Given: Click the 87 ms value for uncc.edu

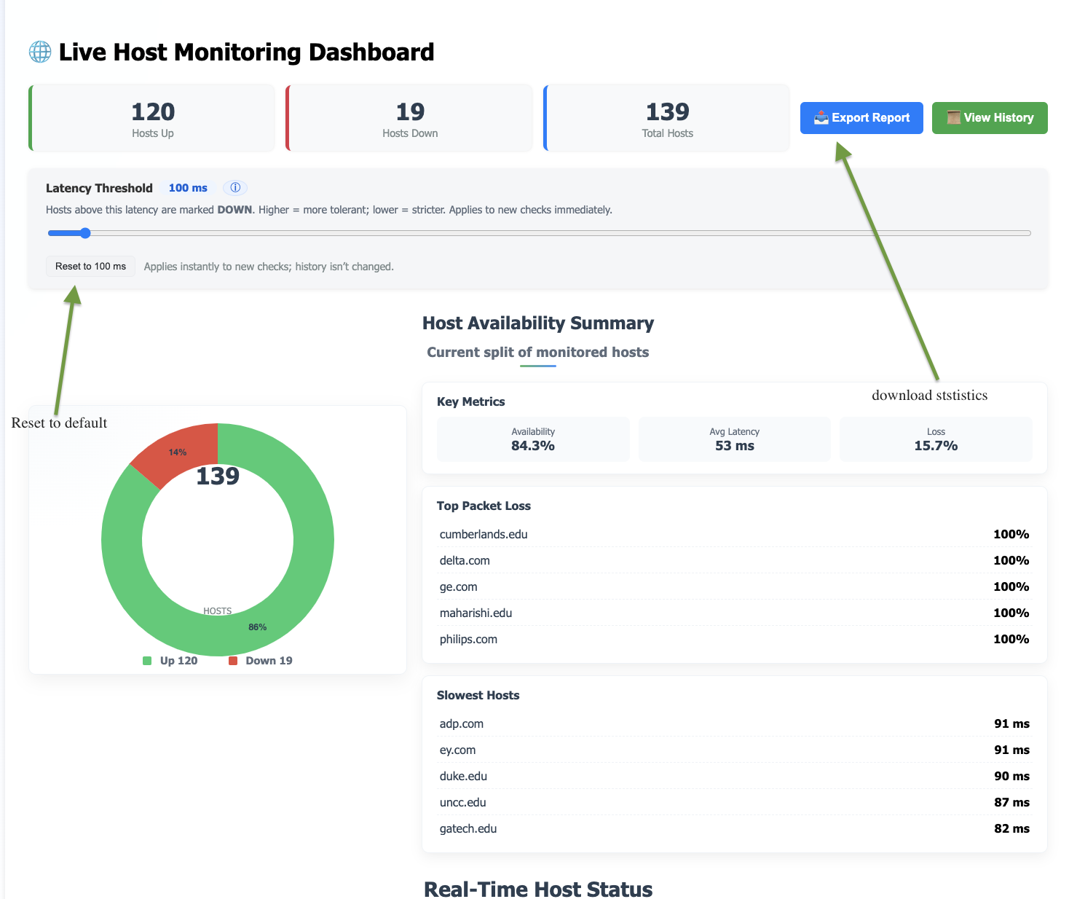Looking at the screenshot, I should click(x=1011, y=802).
